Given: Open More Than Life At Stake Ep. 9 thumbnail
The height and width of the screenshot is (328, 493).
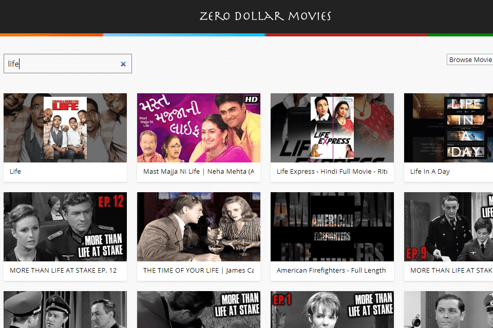Looking at the screenshot, I should tap(448, 227).
